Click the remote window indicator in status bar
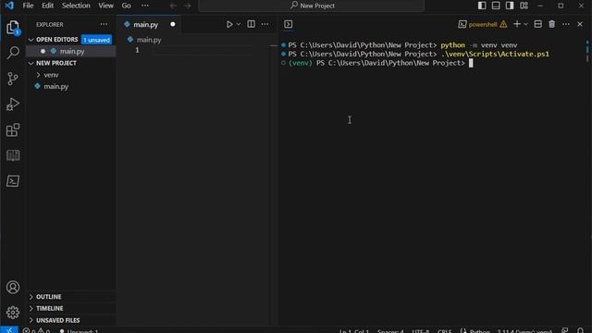This screenshot has width=592, height=333. point(9,330)
